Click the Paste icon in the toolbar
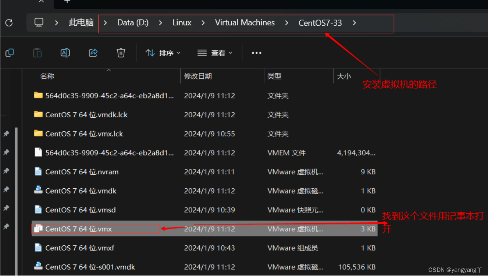 (x=37, y=53)
